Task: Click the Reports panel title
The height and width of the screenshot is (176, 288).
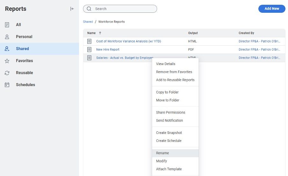Action: (16, 9)
